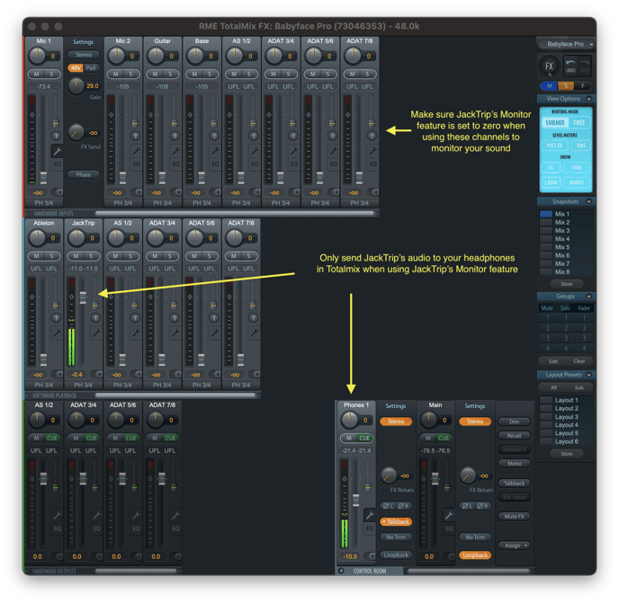Open Mic 2 channel wrench settings

pos(136,150)
